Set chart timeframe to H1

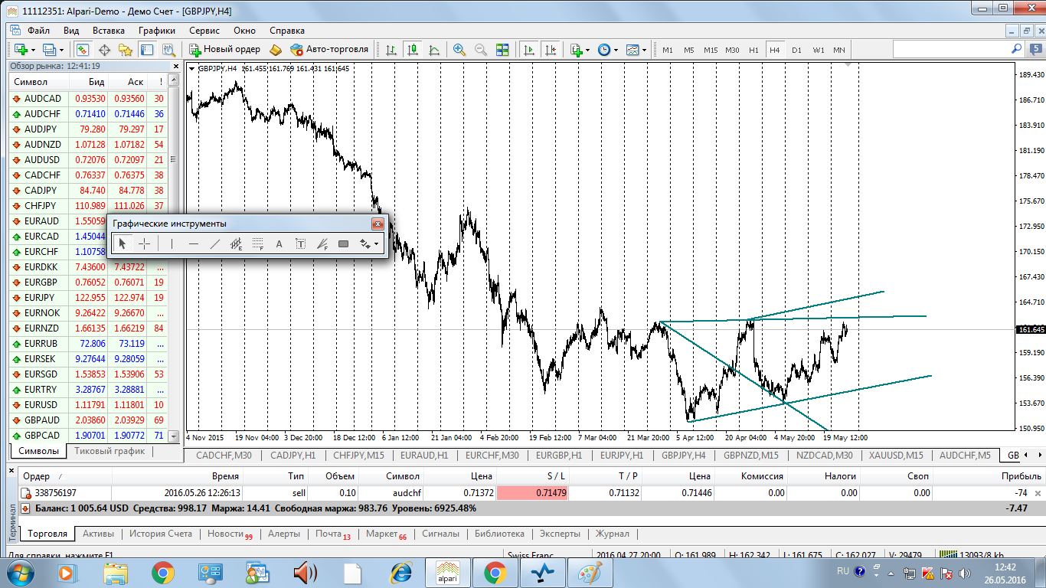pyautogui.click(x=753, y=50)
